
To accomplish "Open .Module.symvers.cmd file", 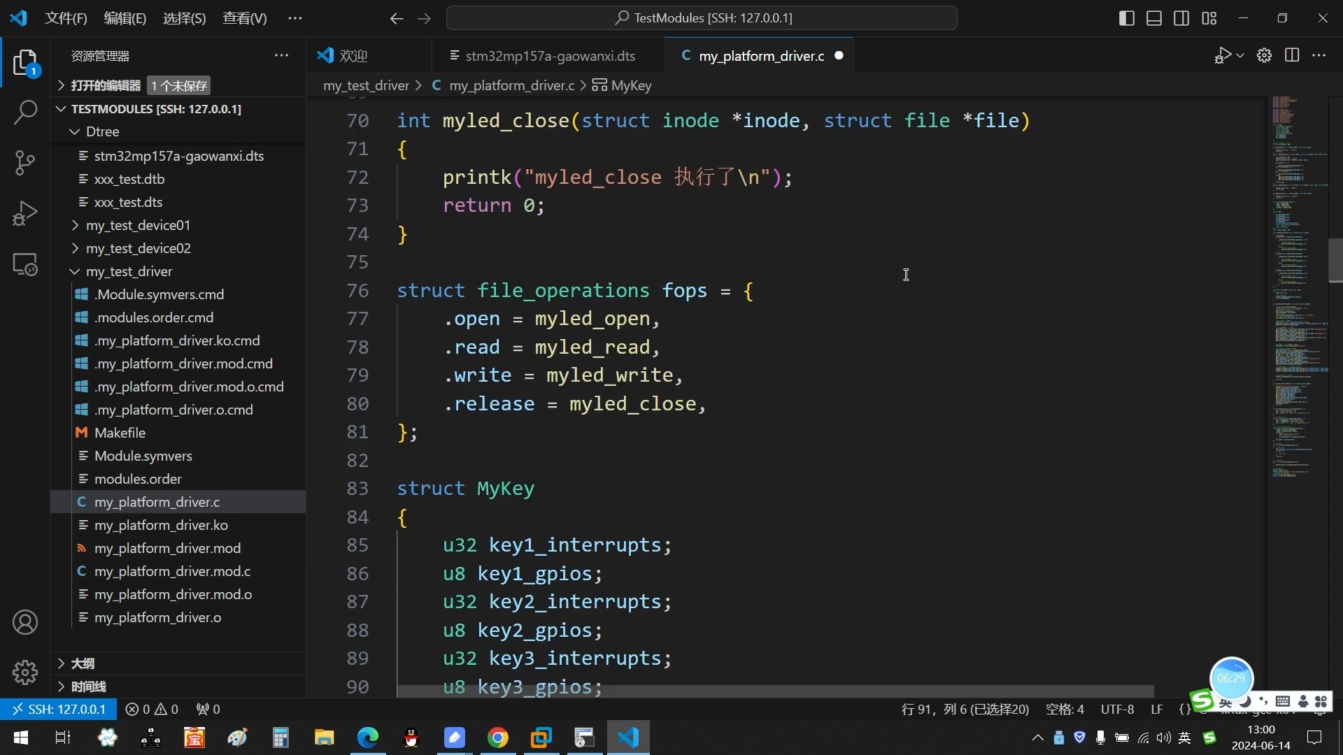I will (178, 294).
